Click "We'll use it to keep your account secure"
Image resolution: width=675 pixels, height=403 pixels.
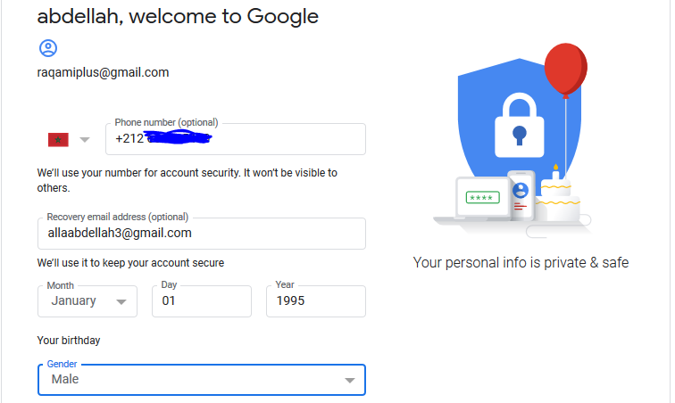[130, 263]
